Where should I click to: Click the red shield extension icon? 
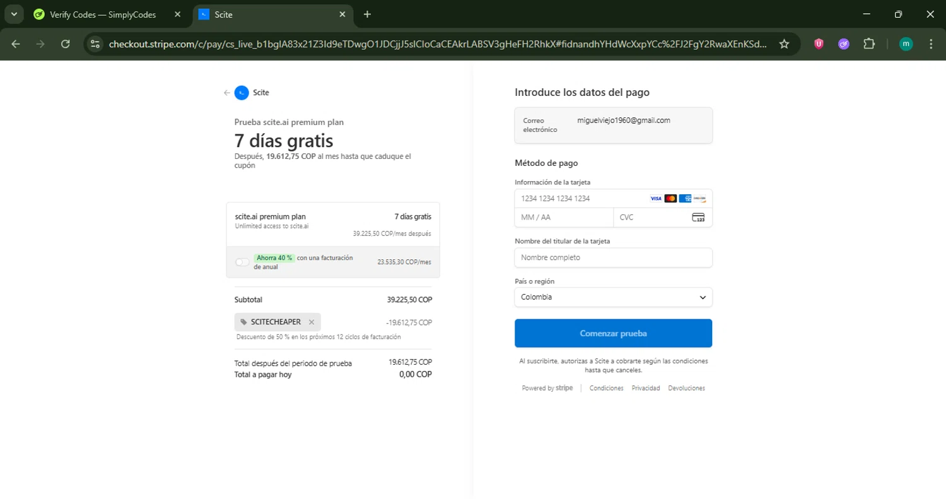click(819, 44)
